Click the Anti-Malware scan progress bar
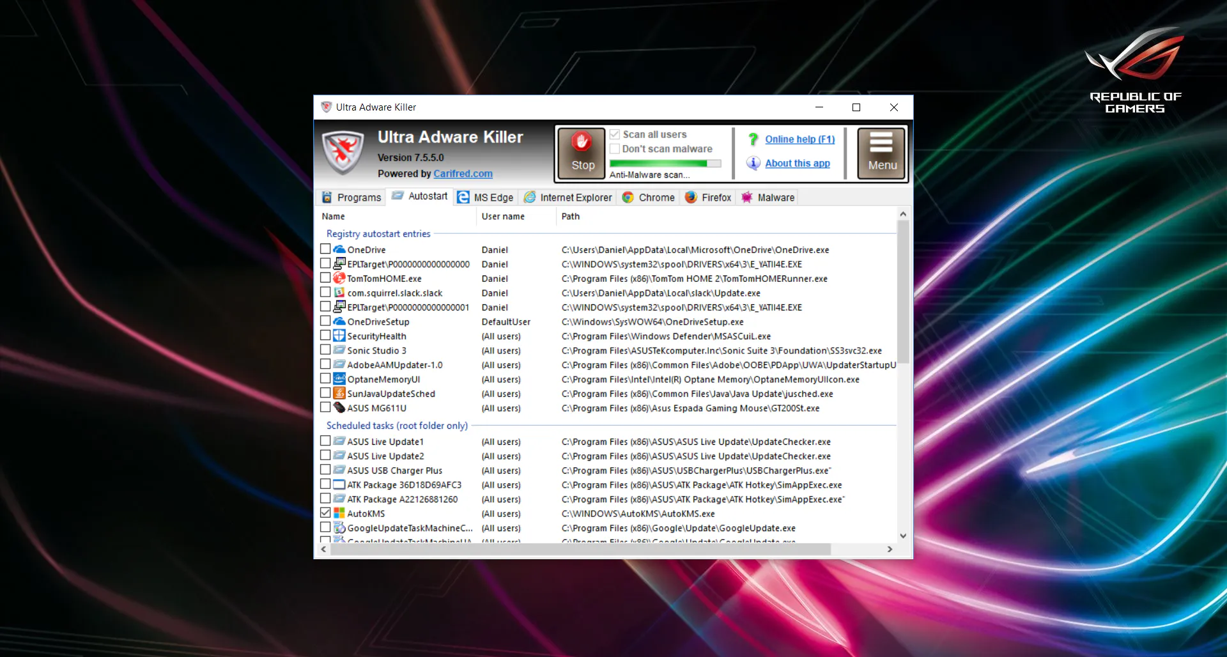 (665, 164)
